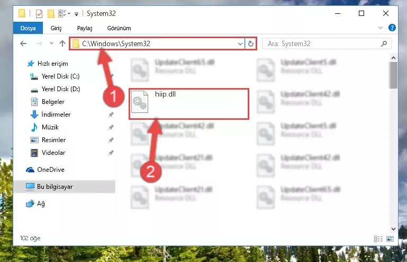The image size is (407, 262).
Task: Refresh the System32 folder view
Action: coord(251,43)
